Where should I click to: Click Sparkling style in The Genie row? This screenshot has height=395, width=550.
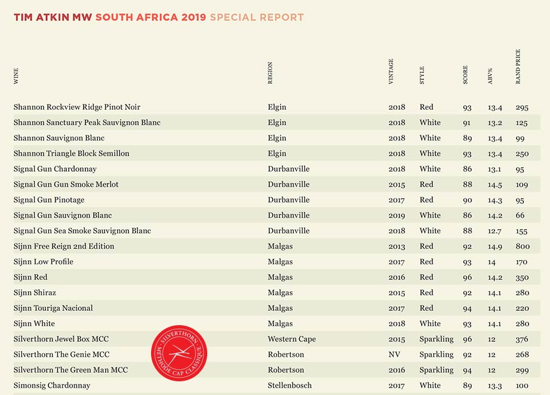437,354
